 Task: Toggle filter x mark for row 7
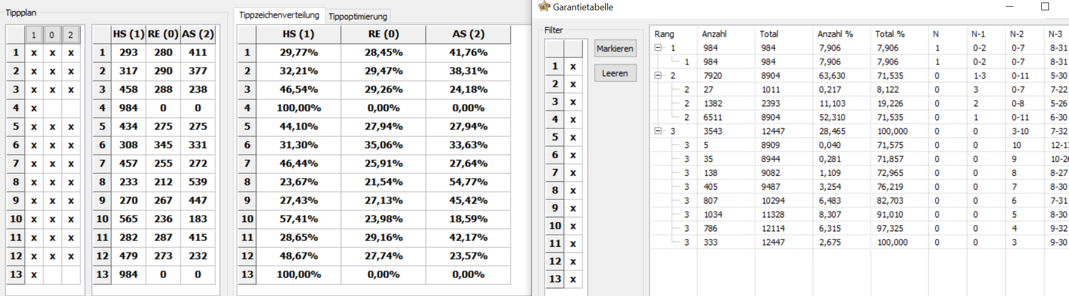point(573,173)
